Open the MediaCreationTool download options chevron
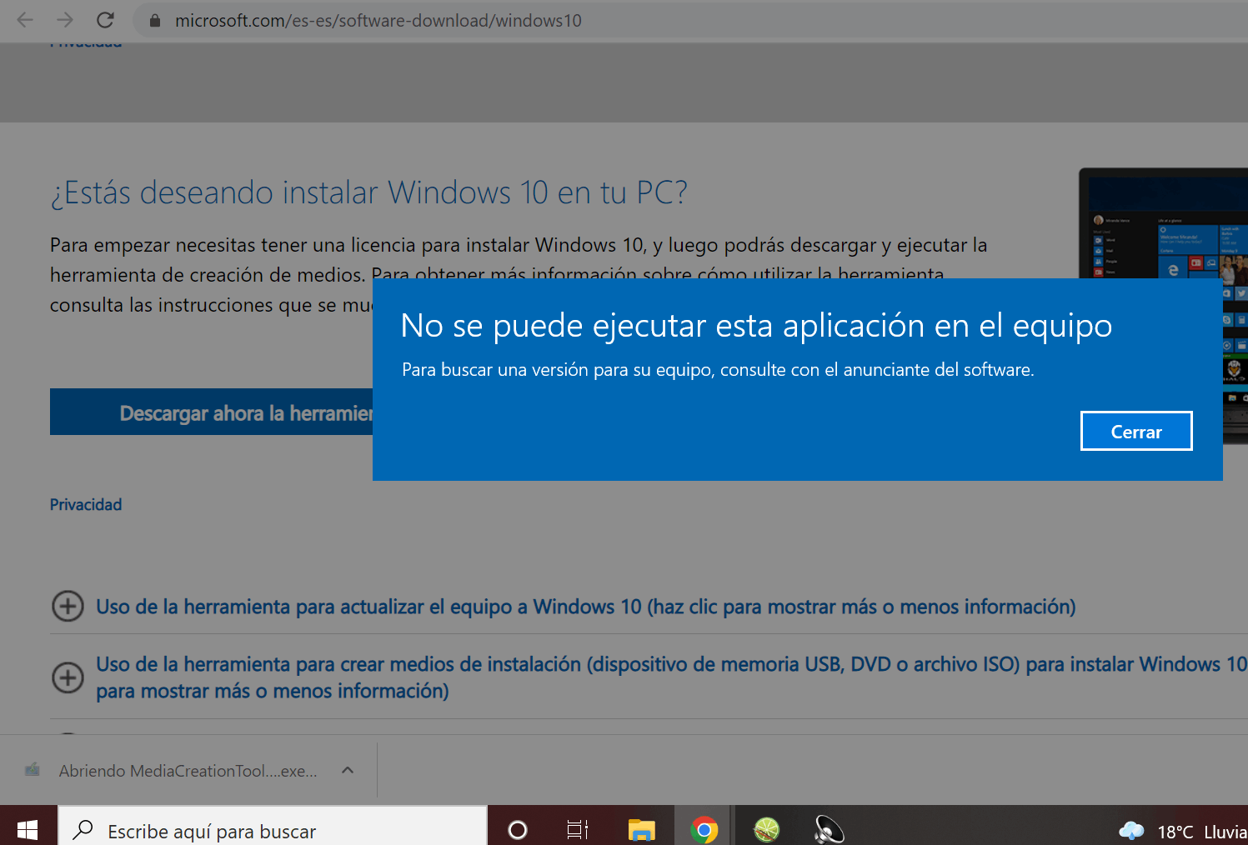The image size is (1248, 845). [348, 770]
